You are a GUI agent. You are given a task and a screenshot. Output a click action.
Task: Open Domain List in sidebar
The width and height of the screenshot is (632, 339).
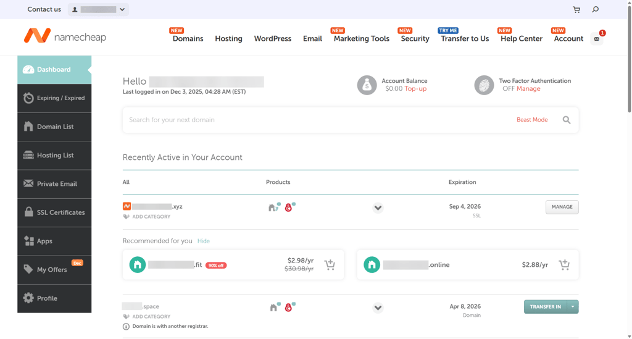click(x=54, y=127)
